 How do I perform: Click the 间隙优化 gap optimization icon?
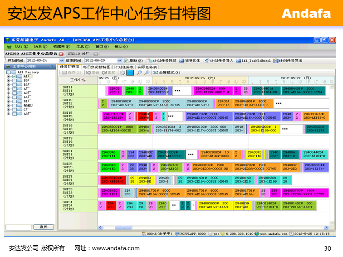181,60
